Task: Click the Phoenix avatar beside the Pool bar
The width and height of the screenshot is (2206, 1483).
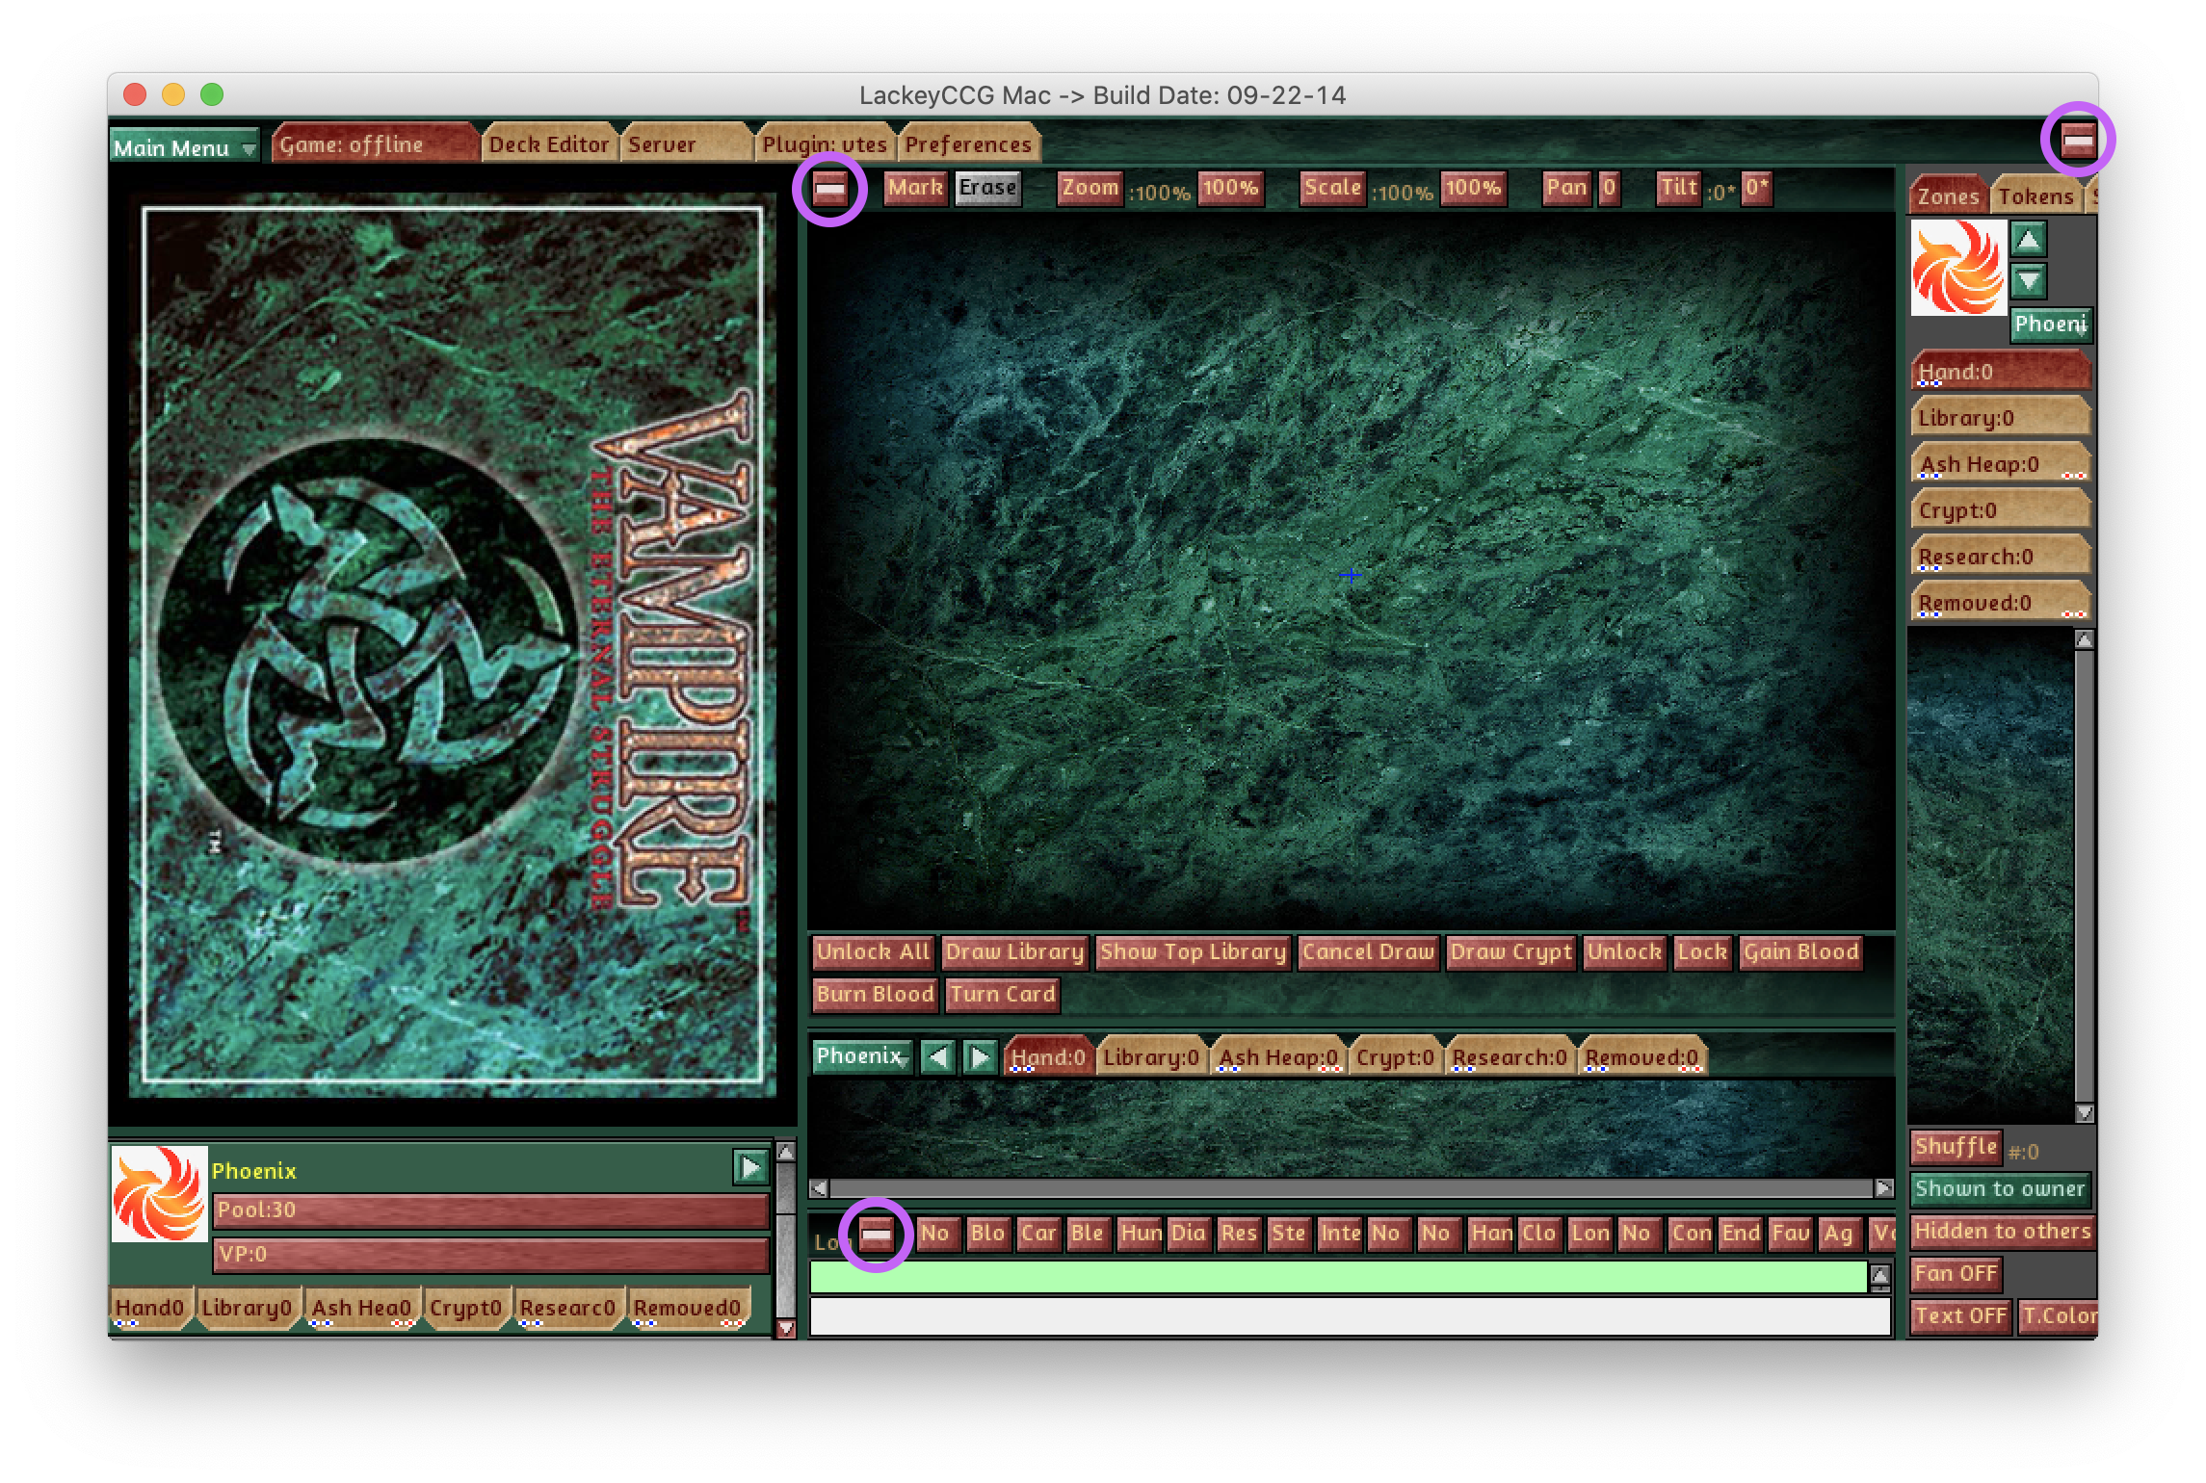Action: [x=160, y=1193]
